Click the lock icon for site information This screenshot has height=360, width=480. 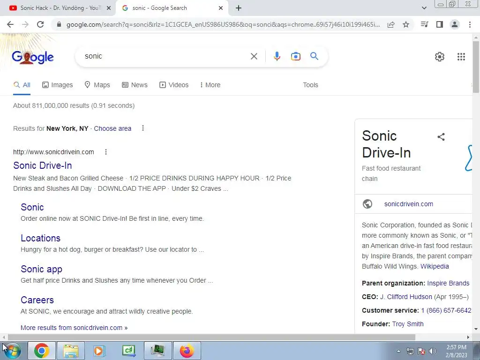coord(59,24)
